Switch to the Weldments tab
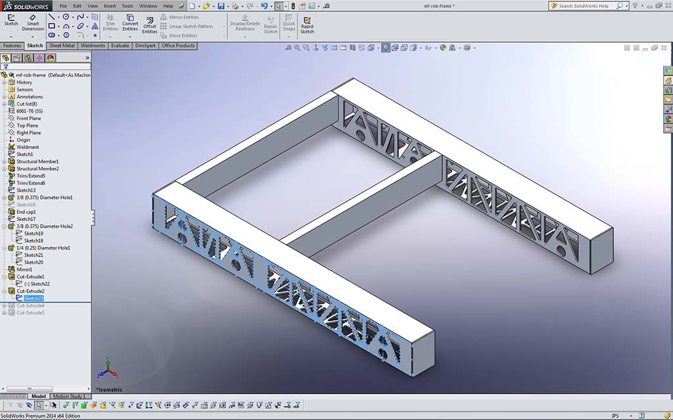This screenshot has height=420, width=673. pos(93,46)
